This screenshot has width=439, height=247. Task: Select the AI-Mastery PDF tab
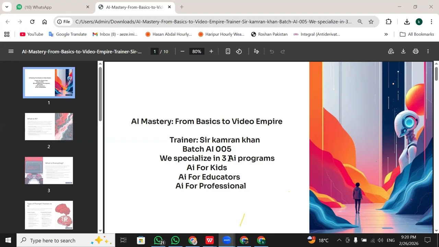[x=134, y=7]
